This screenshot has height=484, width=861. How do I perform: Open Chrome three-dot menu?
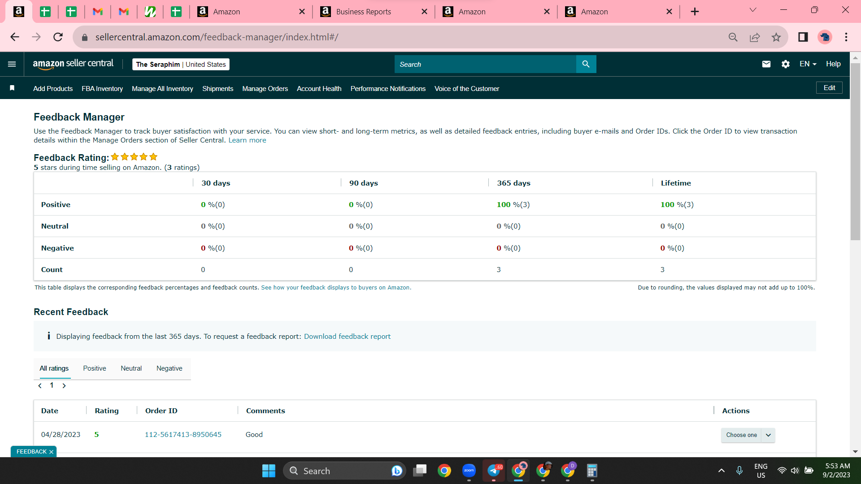(846, 37)
